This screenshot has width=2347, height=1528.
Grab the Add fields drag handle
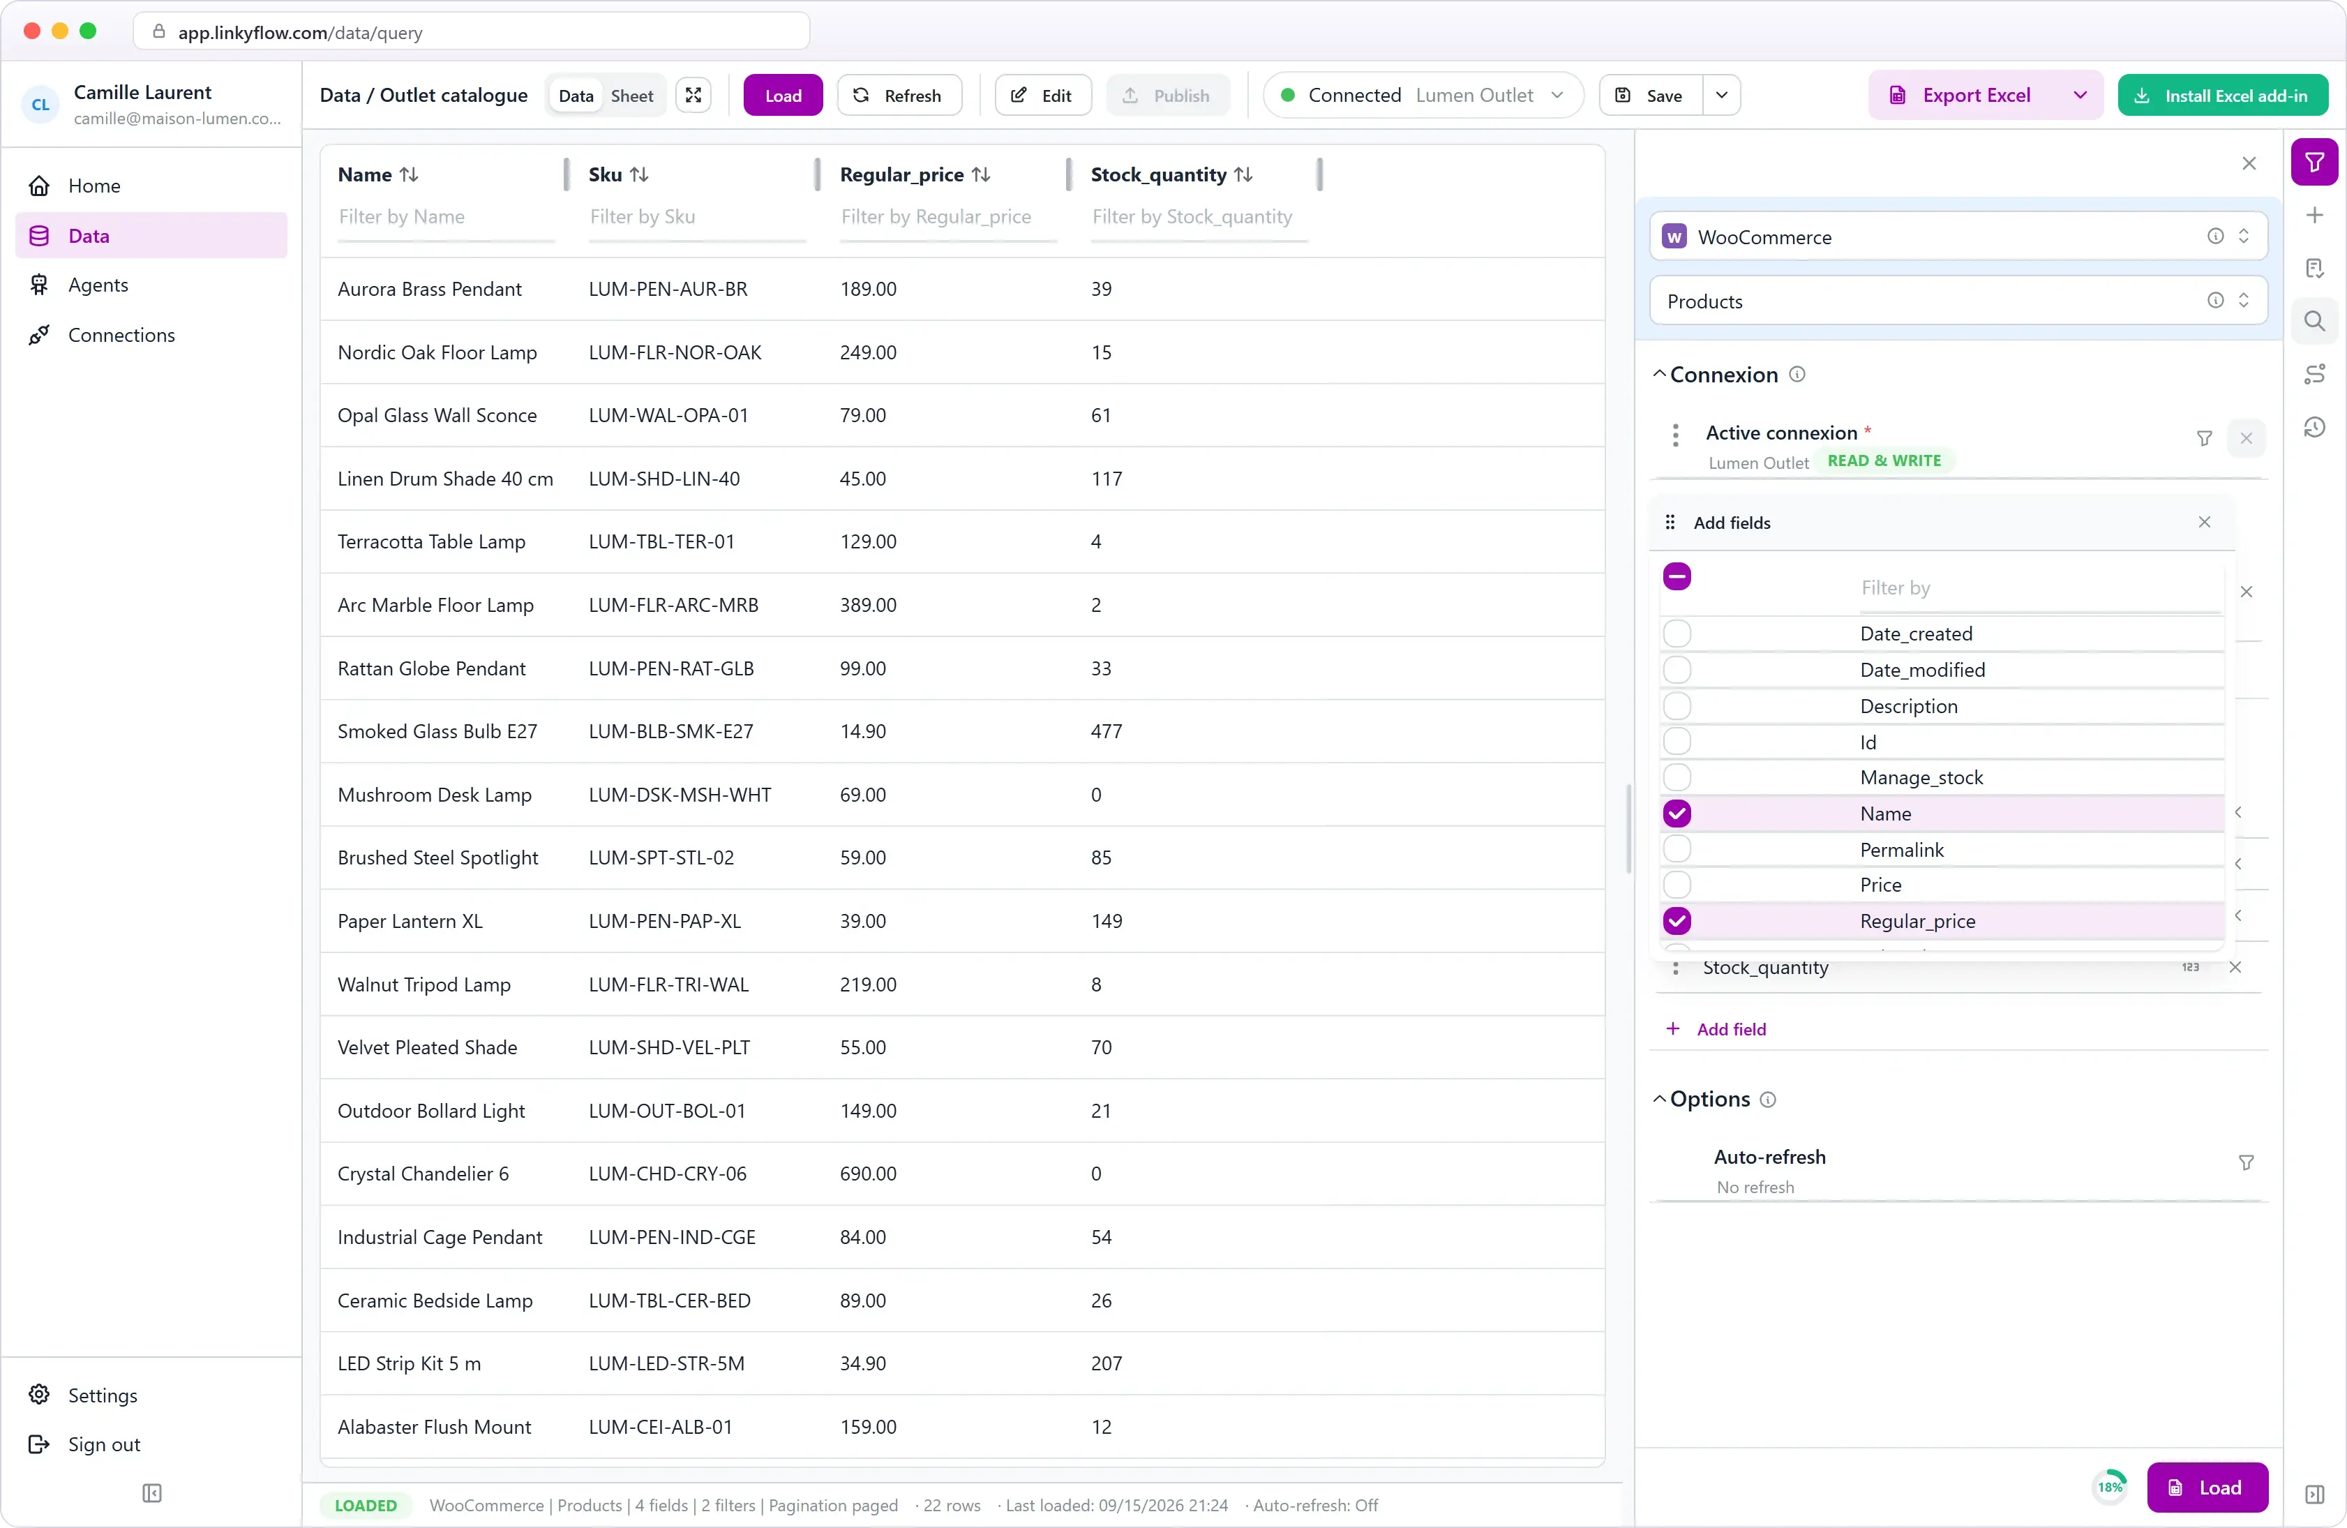pyautogui.click(x=1670, y=522)
